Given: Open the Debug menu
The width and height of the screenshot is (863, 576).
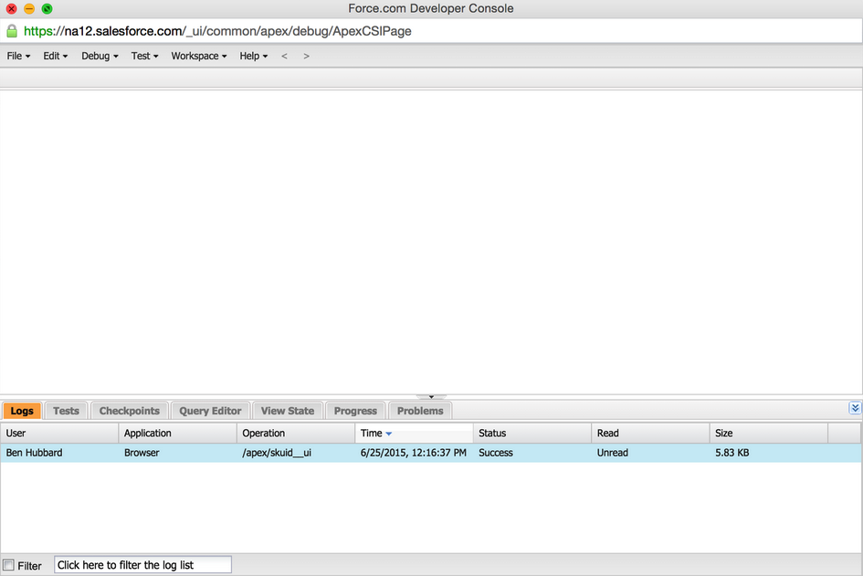Looking at the screenshot, I should (100, 56).
